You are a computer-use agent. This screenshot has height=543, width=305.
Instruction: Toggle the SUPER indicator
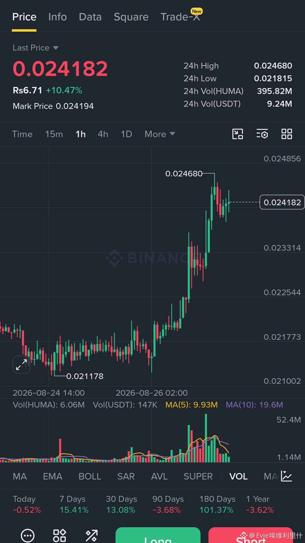tap(198, 476)
